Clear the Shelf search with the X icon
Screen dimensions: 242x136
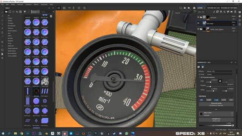pyautogui.click(x=54, y=12)
